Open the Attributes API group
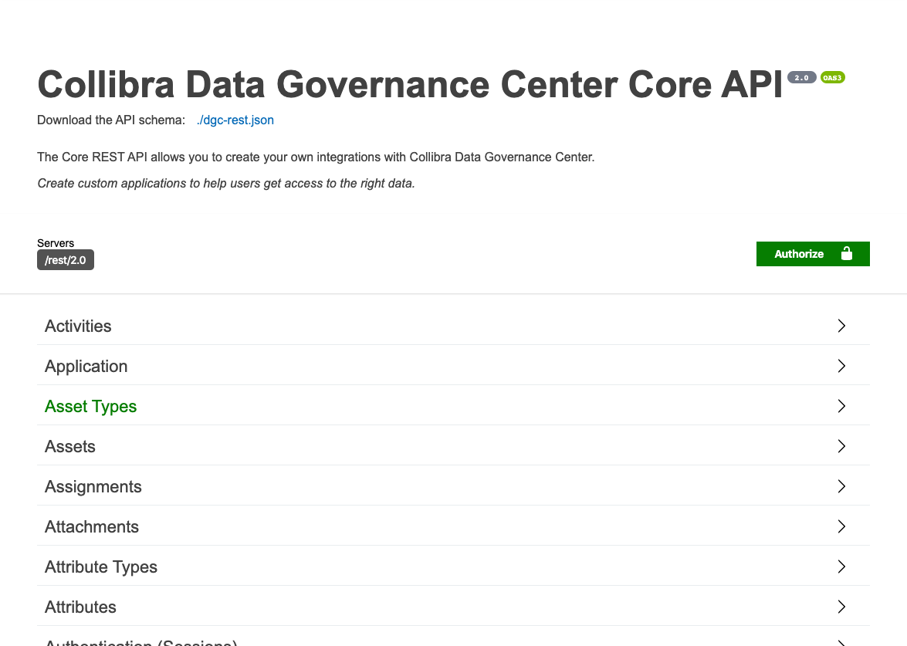 click(80, 607)
